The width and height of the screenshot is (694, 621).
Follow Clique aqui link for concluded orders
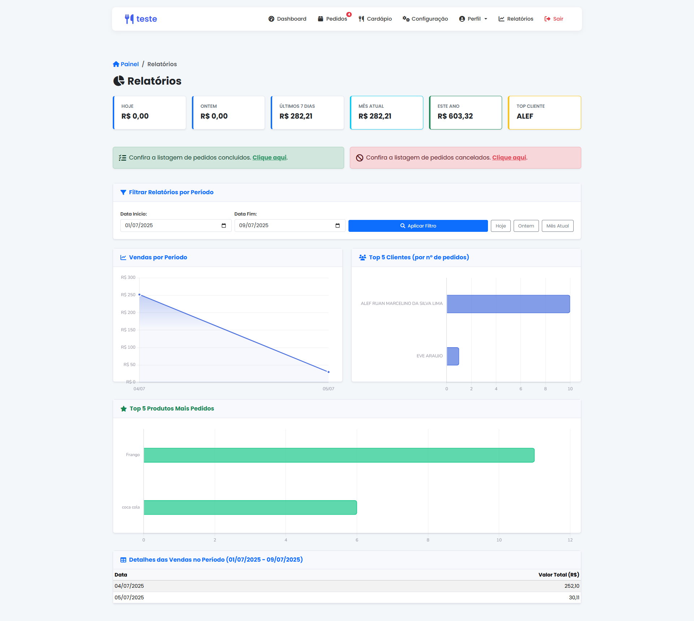coord(269,158)
